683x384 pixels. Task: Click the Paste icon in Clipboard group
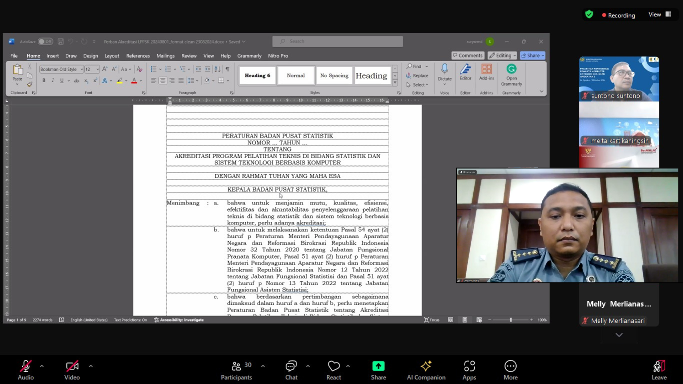click(x=17, y=69)
